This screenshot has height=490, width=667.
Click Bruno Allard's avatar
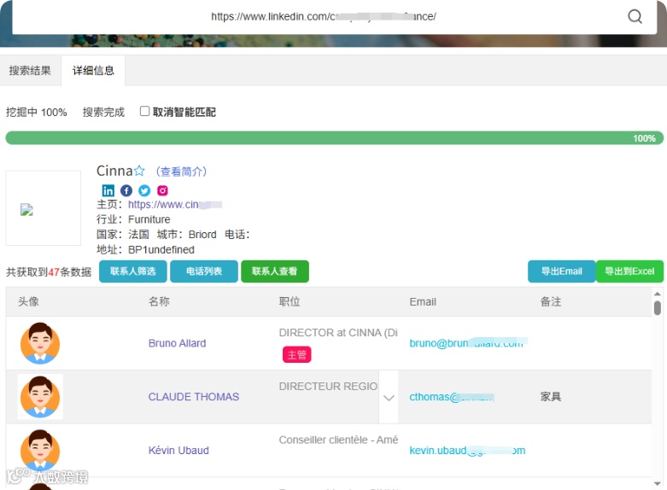tap(40, 343)
